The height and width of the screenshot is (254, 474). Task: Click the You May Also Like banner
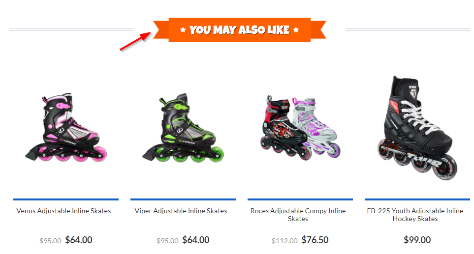[x=240, y=29]
